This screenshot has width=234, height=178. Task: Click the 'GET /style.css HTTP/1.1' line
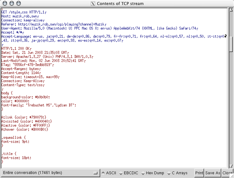24,12
